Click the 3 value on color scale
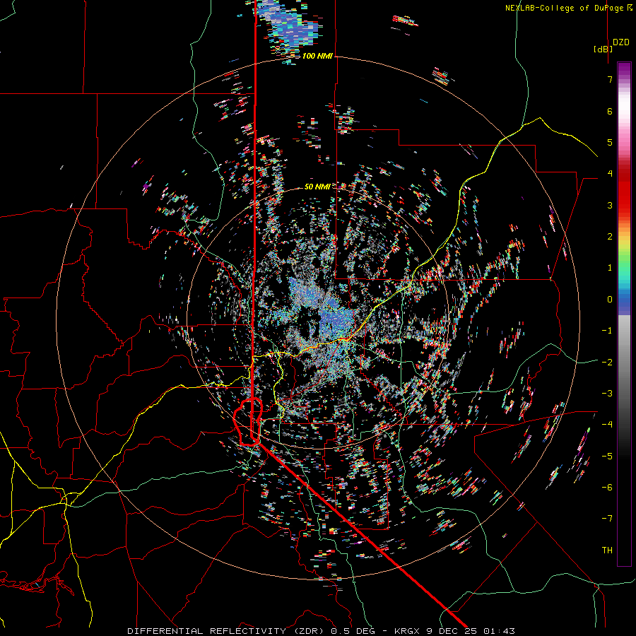 click(610, 205)
